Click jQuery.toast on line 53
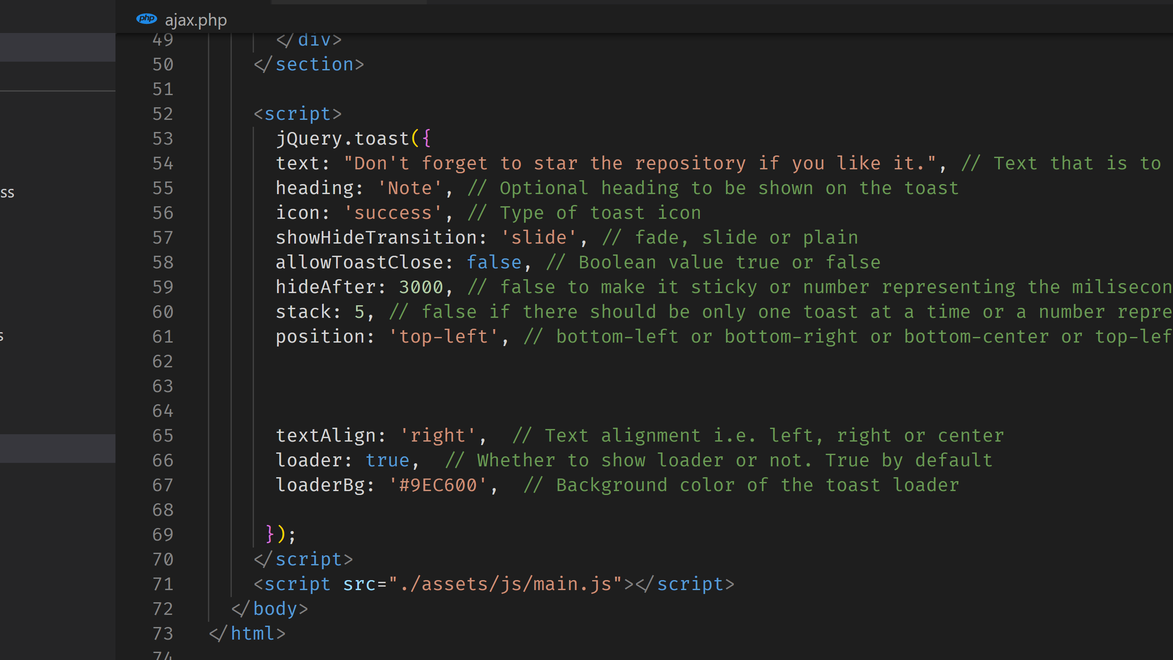 [x=343, y=139]
